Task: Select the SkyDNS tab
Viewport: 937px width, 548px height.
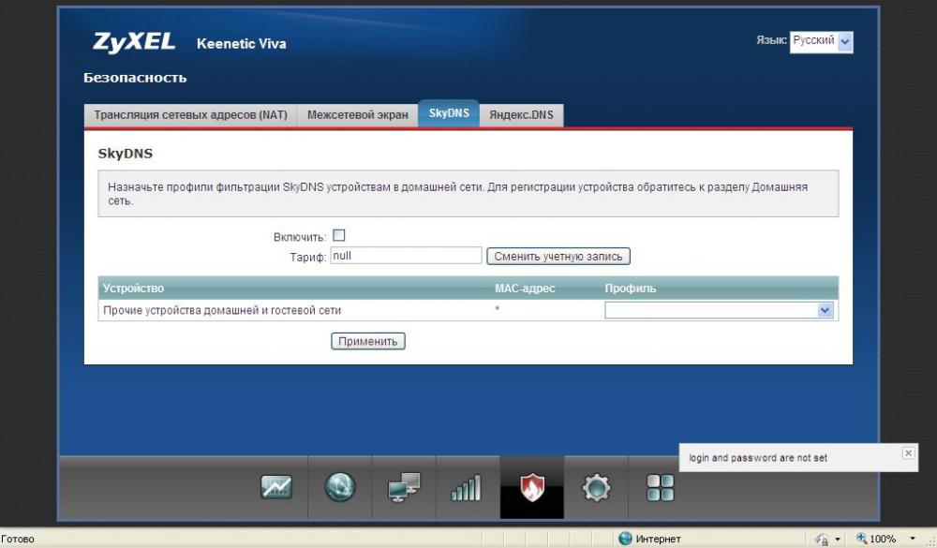Action: click(x=449, y=113)
